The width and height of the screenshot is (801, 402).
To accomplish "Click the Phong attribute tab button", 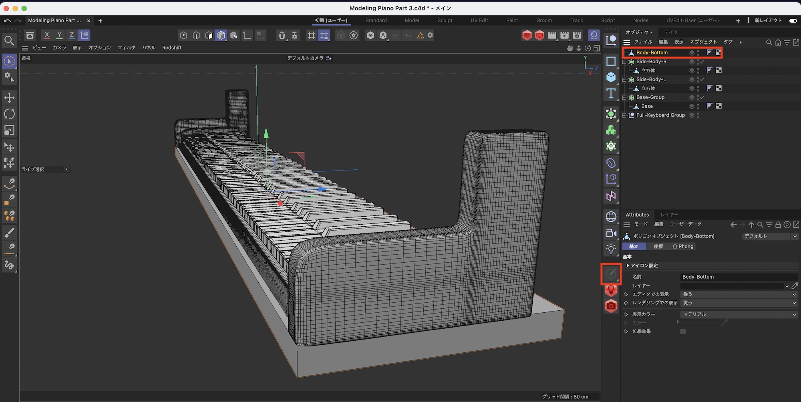I will (683, 247).
